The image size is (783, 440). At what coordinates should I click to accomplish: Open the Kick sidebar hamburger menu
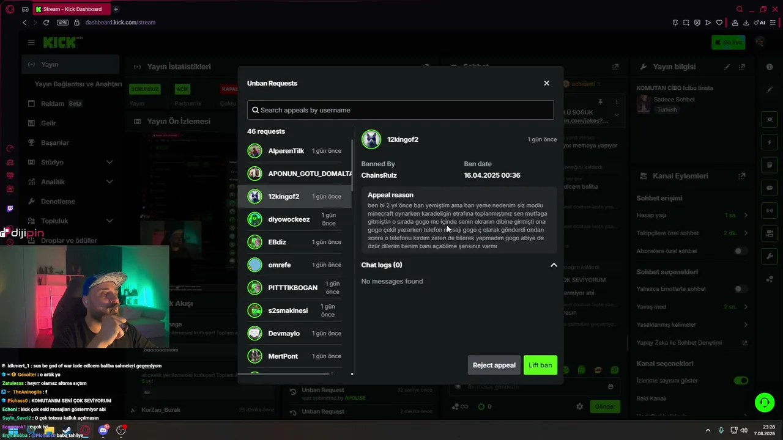(31, 42)
